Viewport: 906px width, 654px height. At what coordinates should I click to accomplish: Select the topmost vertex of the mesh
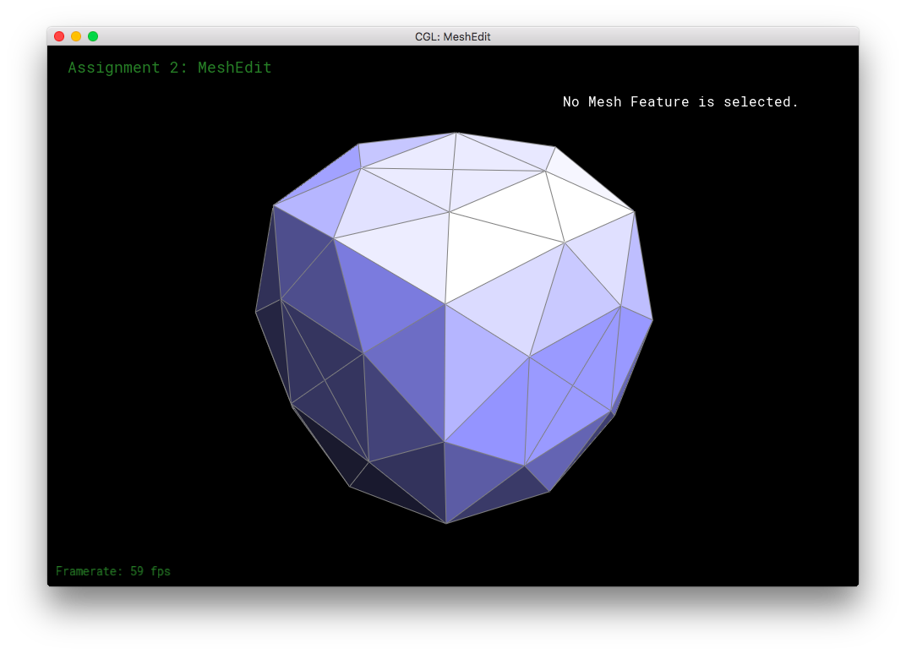click(456, 133)
